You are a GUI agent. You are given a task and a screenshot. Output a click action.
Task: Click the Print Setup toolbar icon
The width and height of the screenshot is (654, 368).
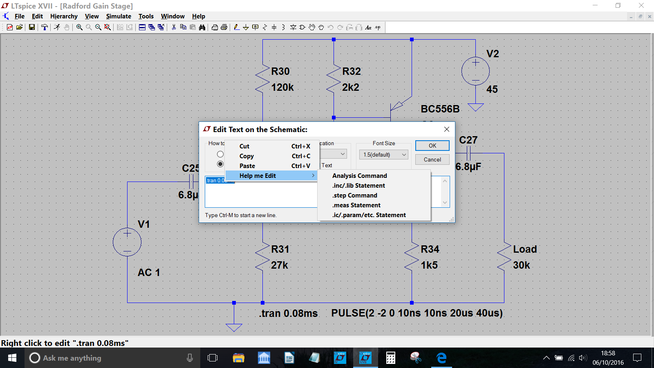click(x=215, y=27)
